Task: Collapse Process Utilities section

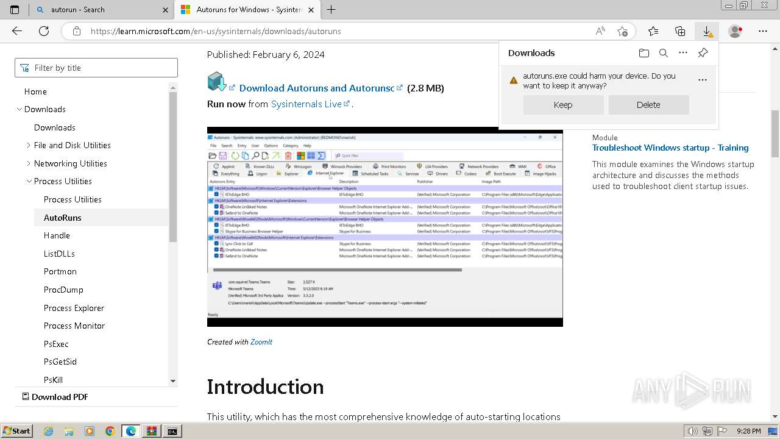Action: (29, 181)
